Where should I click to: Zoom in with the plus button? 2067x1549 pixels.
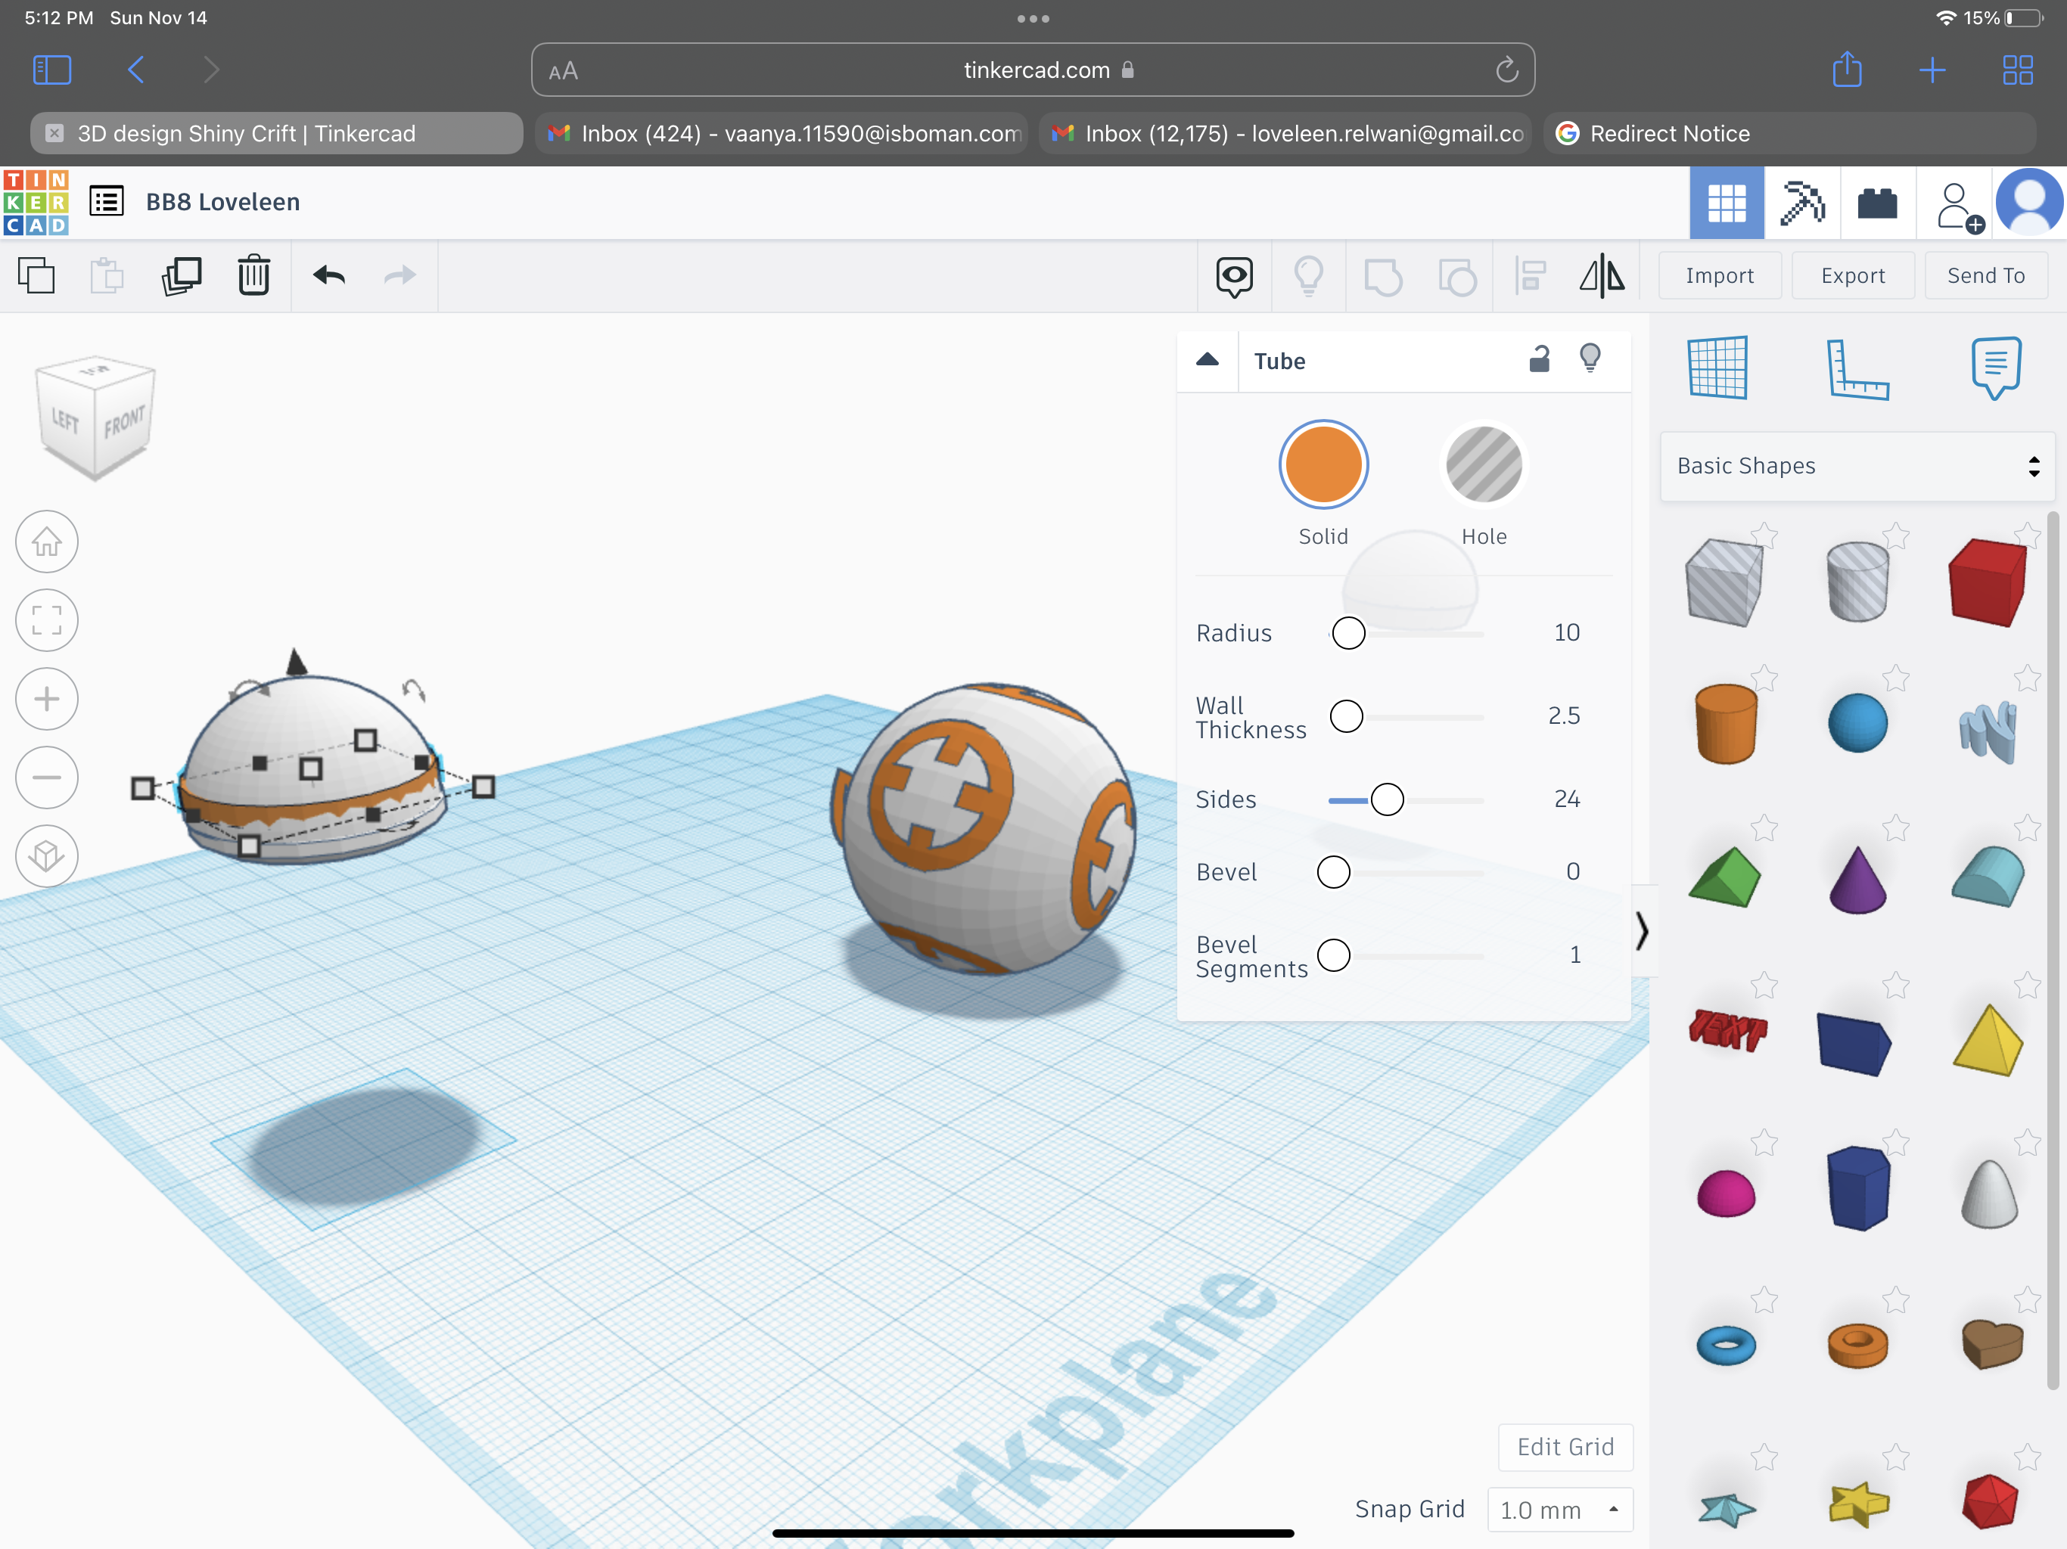click(47, 699)
